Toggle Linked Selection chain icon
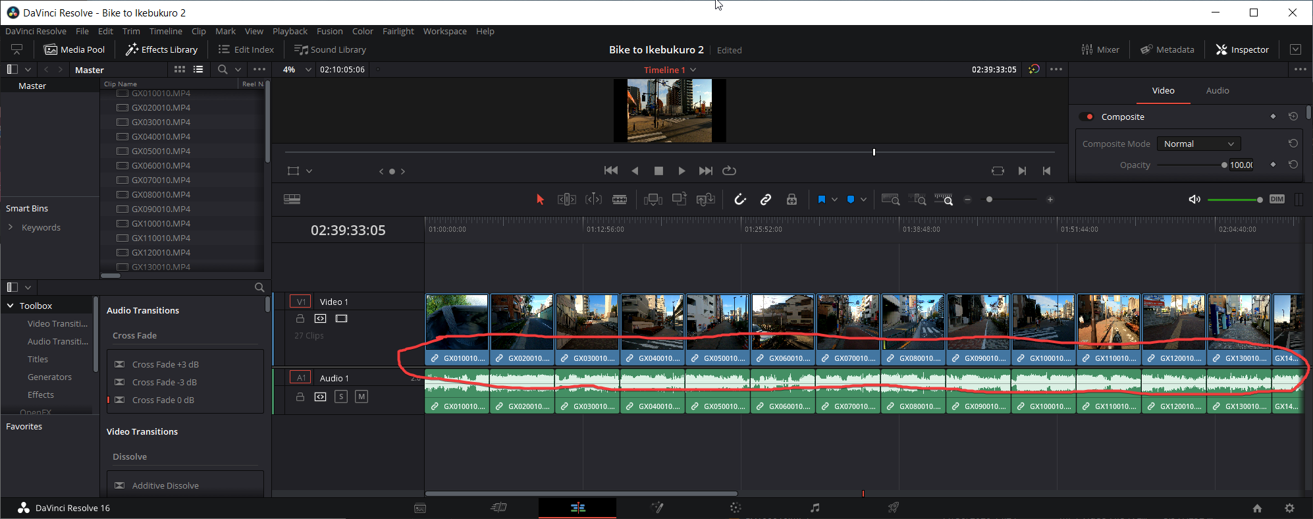The image size is (1313, 519). tap(766, 200)
